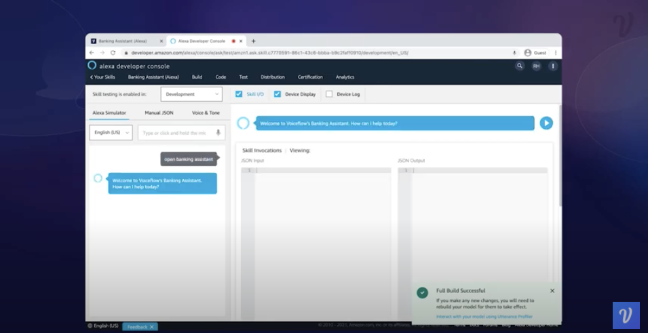The height and width of the screenshot is (333, 648).
Task: Click the browser forward arrow
Action: pos(102,53)
